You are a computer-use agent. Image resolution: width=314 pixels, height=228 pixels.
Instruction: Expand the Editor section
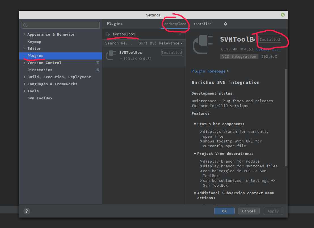tap(24, 48)
